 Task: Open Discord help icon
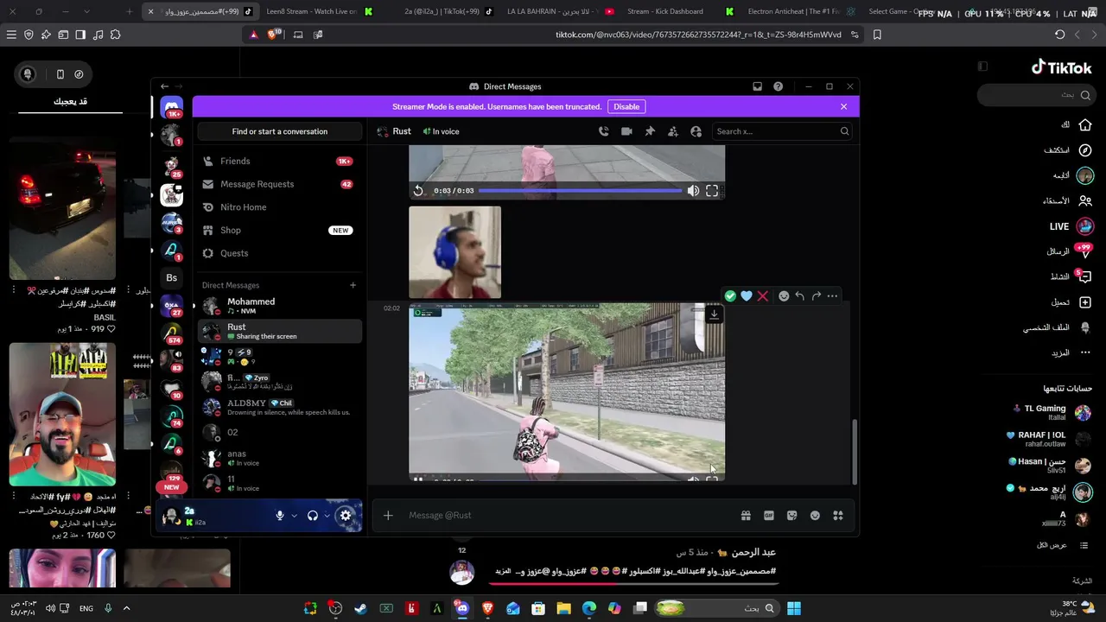[779, 86]
